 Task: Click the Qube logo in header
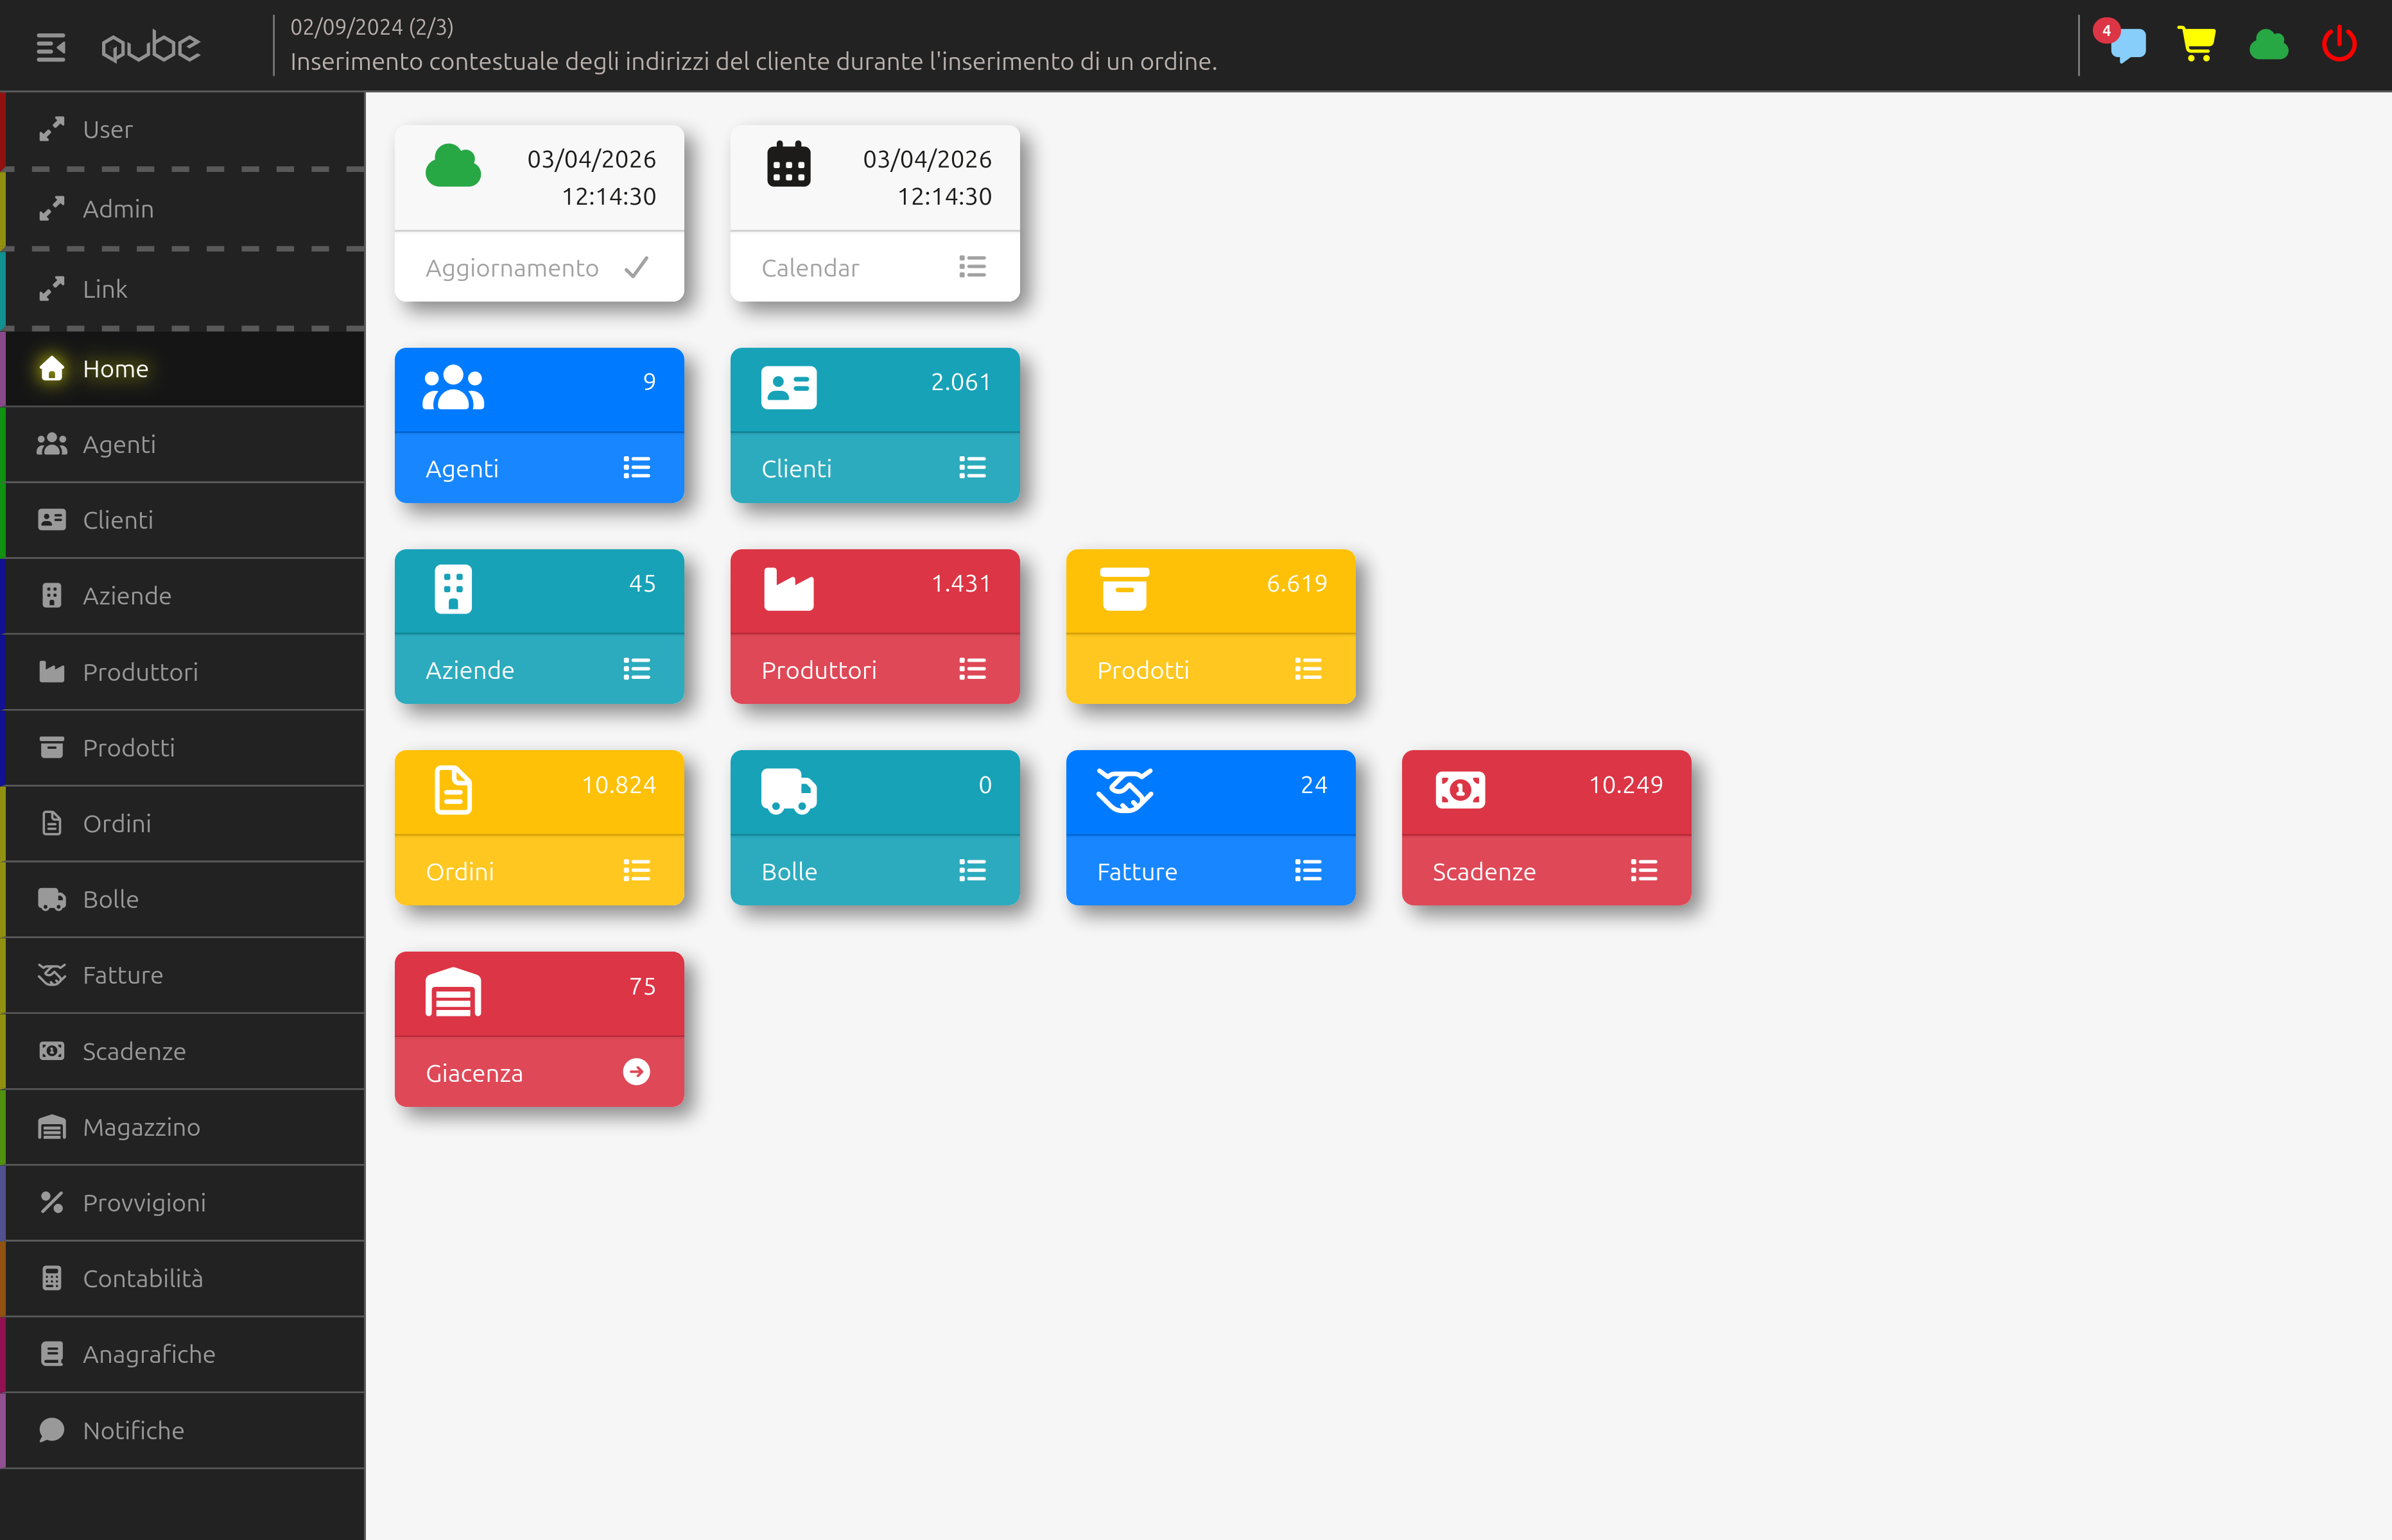151,47
